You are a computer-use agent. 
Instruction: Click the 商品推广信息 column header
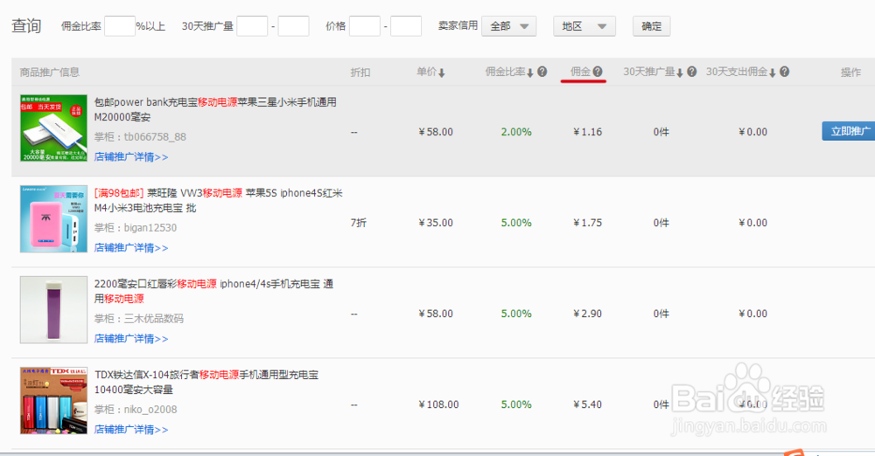[x=50, y=73]
